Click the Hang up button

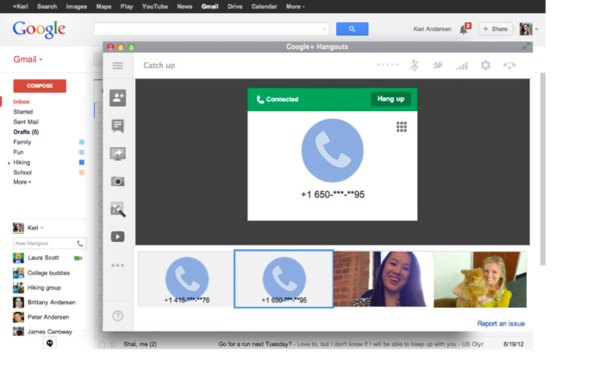click(x=391, y=99)
